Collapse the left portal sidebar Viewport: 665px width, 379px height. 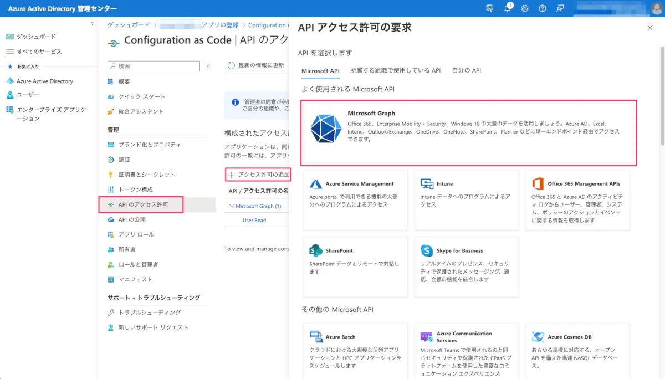(93, 23)
